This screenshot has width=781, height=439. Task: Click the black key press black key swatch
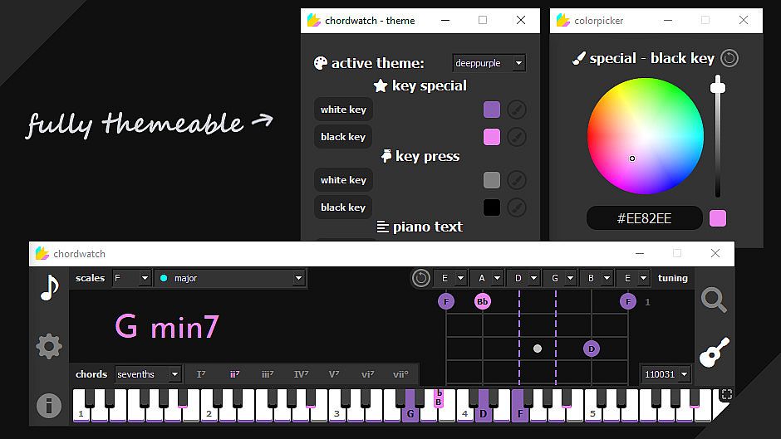coord(492,207)
